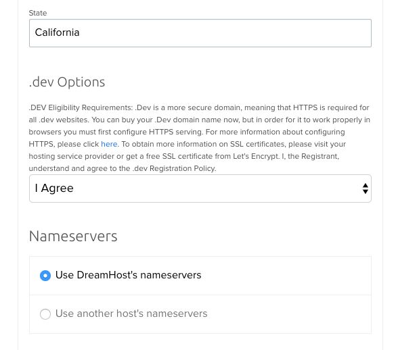Select the Use another host's nameservers radio button
Viewport: 419px width, 350px height.
tap(45, 314)
